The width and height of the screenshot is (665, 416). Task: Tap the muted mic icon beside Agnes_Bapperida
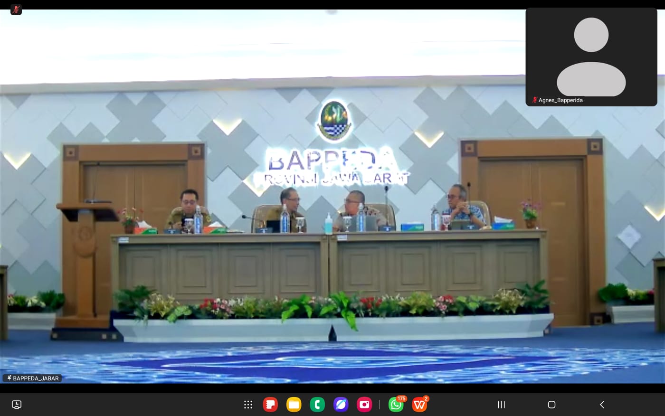click(x=534, y=100)
